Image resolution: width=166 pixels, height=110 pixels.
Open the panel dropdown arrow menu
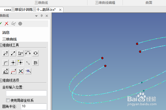[36, 16]
